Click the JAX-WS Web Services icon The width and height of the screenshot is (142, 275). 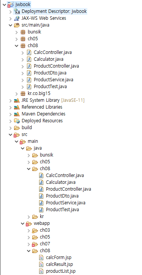coord(17,18)
